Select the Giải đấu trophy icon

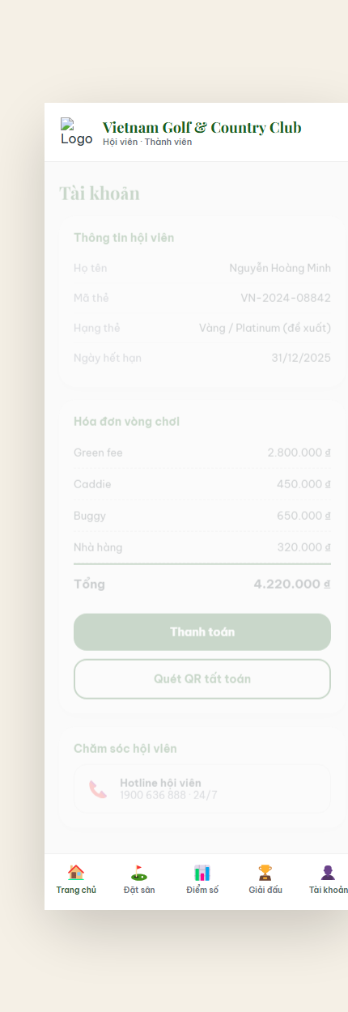[265, 873]
